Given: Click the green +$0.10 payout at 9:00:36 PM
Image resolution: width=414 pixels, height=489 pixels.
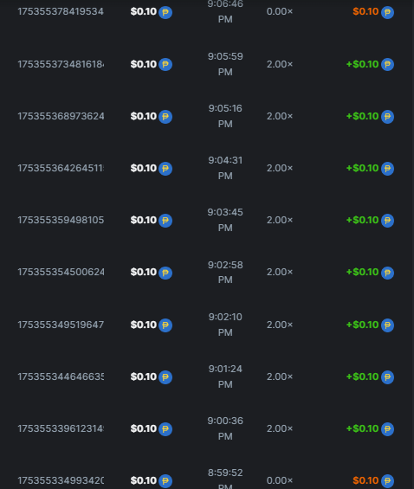Looking at the screenshot, I should pyautogui.click(x=362, y=428).
